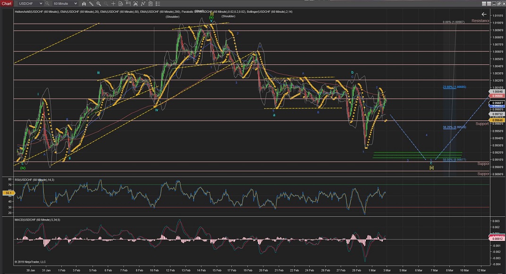Open the data series icon
506x274 pixels.
point(121,4)
